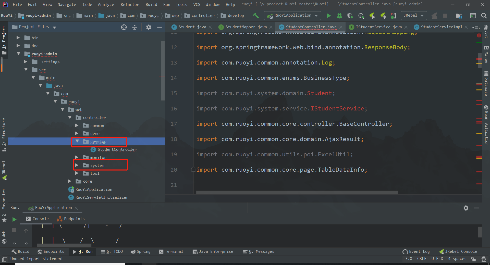The height and width of the screenshot is (265, 490).
Task: Open the Spring tool window
Action: pyautogui.click(x=141, y=251)
